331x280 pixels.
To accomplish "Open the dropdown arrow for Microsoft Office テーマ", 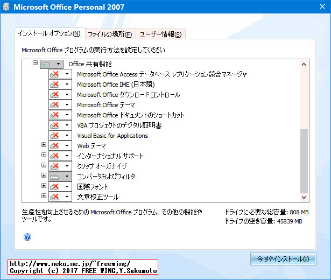I will (67, 105).
